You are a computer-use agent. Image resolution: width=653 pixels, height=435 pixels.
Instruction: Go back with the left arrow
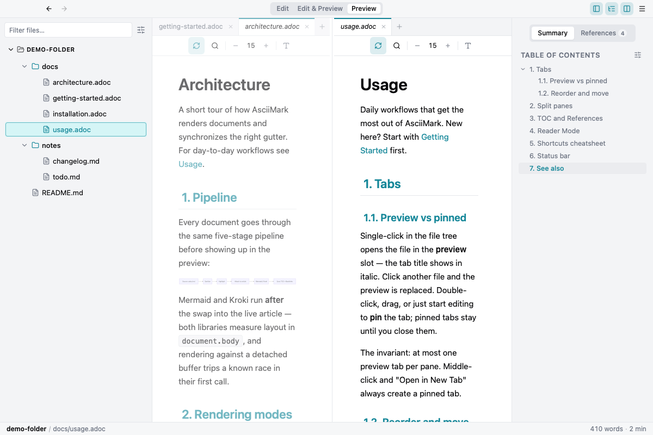pos(49,9)
